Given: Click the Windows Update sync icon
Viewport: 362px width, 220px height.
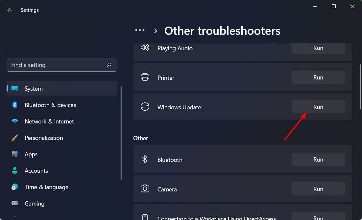Looking at the screenshot, I should (x=145, y=107).
